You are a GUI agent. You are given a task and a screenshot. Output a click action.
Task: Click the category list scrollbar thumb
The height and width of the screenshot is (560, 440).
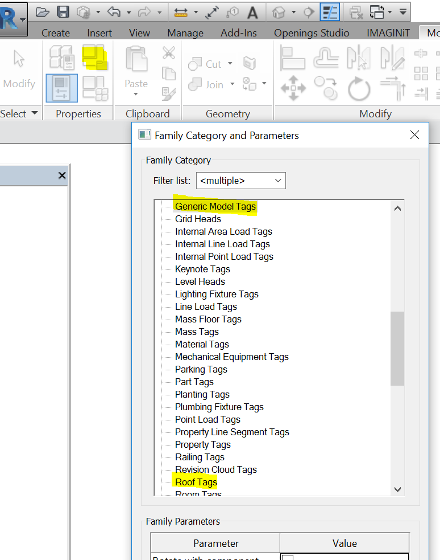(x=397, y=349)
